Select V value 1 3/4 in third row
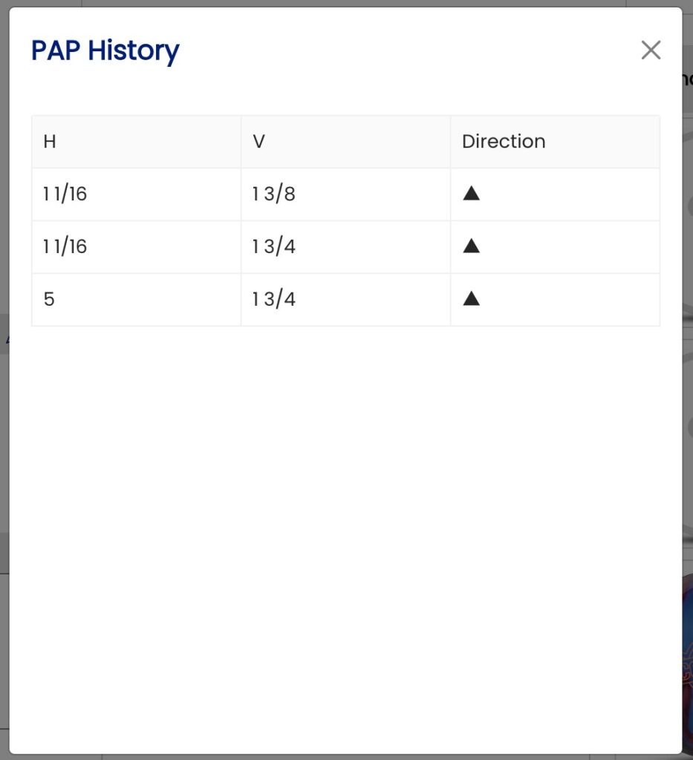 (274, 300)
